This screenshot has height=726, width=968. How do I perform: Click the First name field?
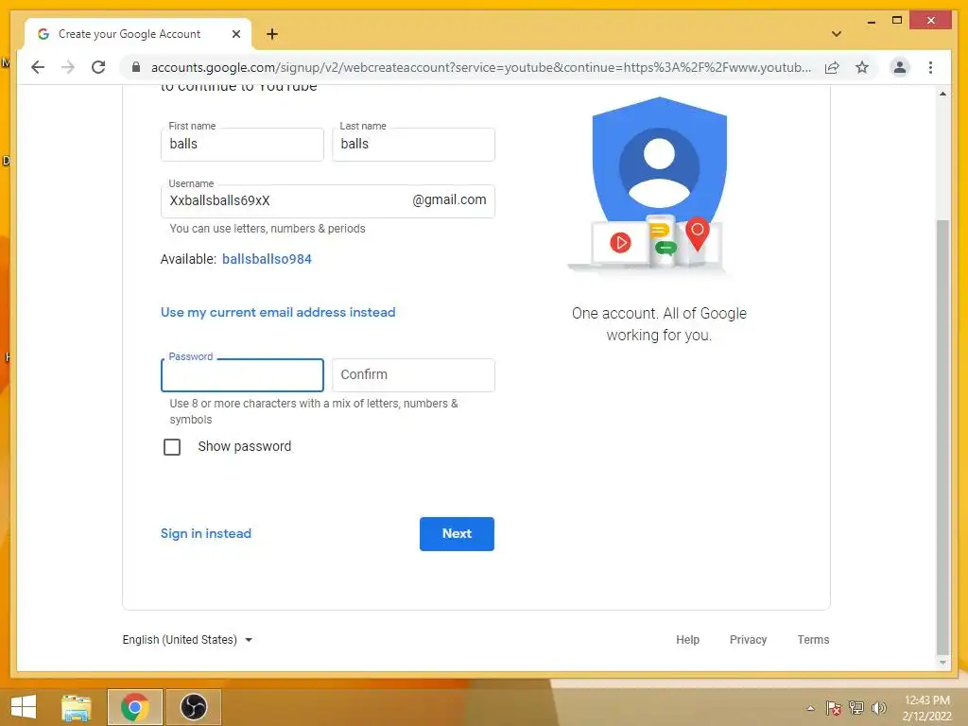click(242, 145)
